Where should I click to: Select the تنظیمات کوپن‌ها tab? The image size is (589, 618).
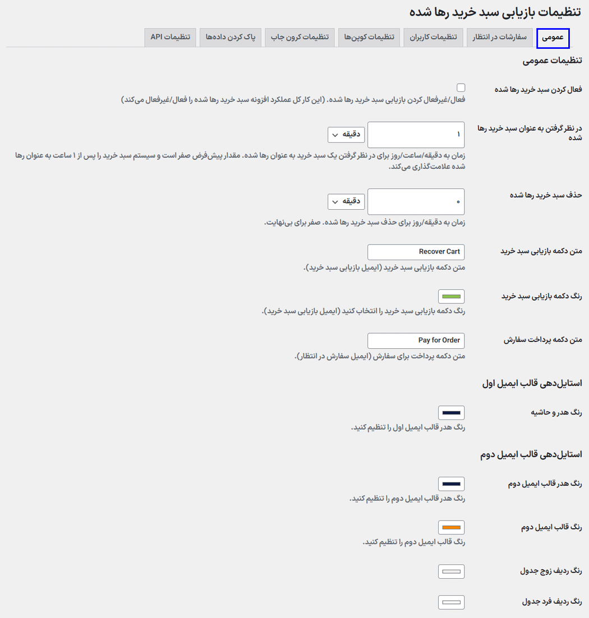[x=369, y=38]
